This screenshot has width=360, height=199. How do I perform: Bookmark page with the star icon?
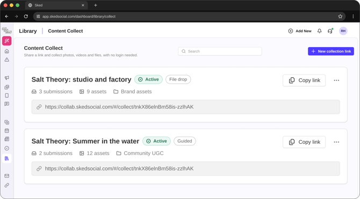tap(340, 16)
